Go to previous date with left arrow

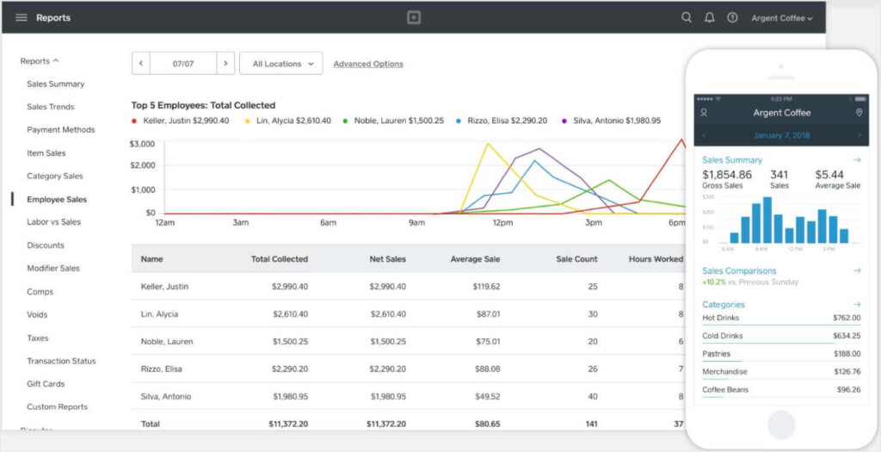140,64
